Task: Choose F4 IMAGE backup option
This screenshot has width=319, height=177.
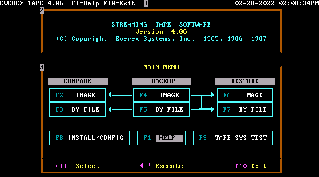Action: [161, 95]
